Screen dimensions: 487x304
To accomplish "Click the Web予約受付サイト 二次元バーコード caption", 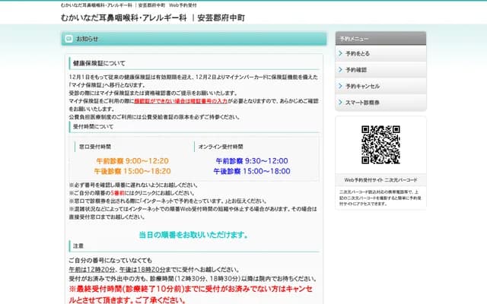I will [x=380, y=180].
